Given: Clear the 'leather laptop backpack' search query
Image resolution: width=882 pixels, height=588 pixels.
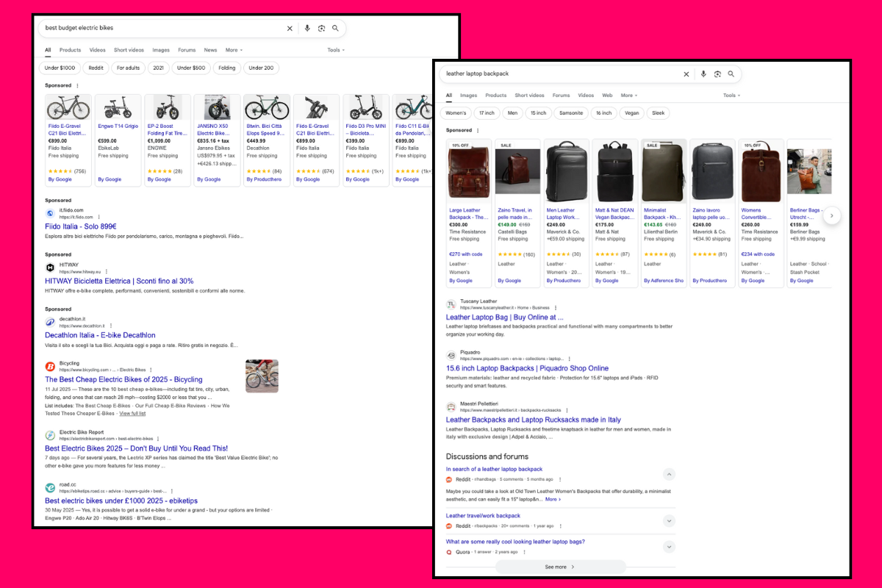Looking at the screenshot, I should point(686,74).
